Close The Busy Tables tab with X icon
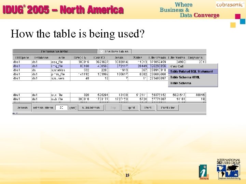 (101, 51)
